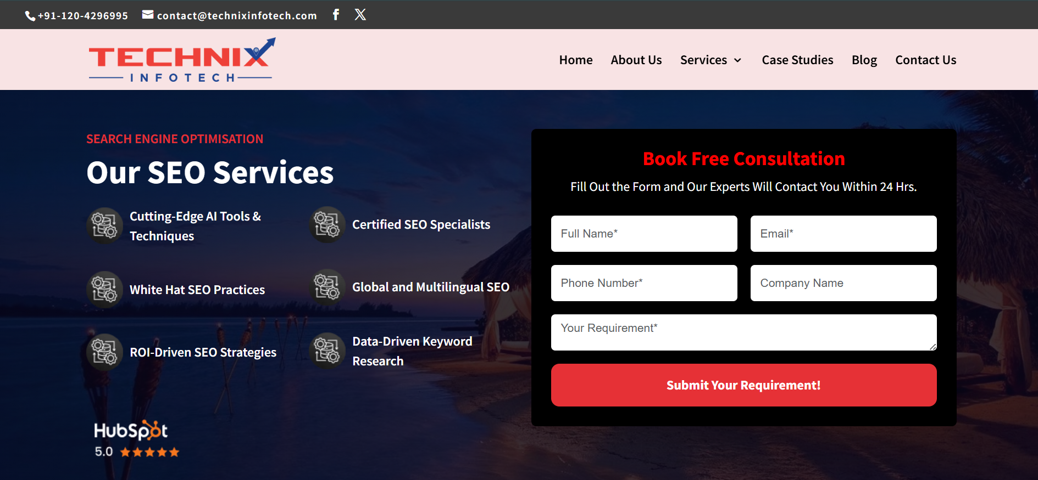Focus the Phone Number input field
Viewport: 1038px width, 480px height.
point(644,283)
